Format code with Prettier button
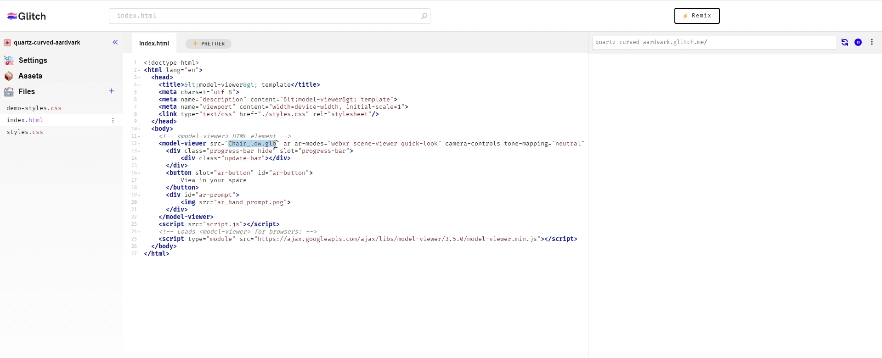Viewport: 882px width, 358px height. pyautogui.click(x=209, y=44)
